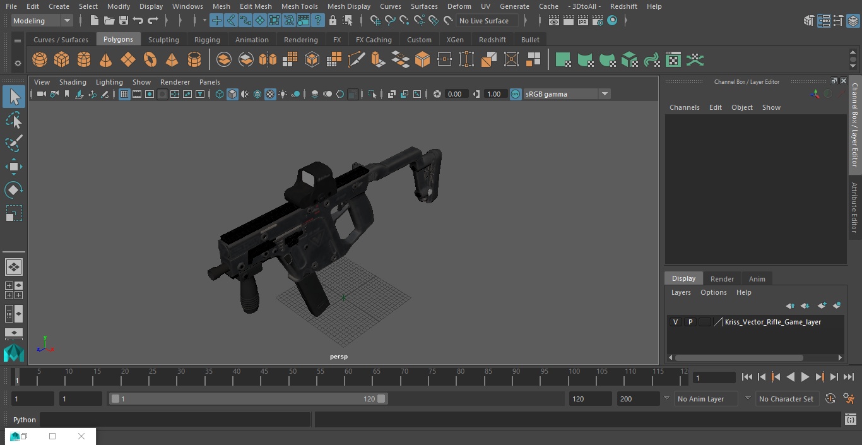Viewport: 862px width, 445px height.
Task: Toggle Auto Keyframe button
Action: (830, 399)
